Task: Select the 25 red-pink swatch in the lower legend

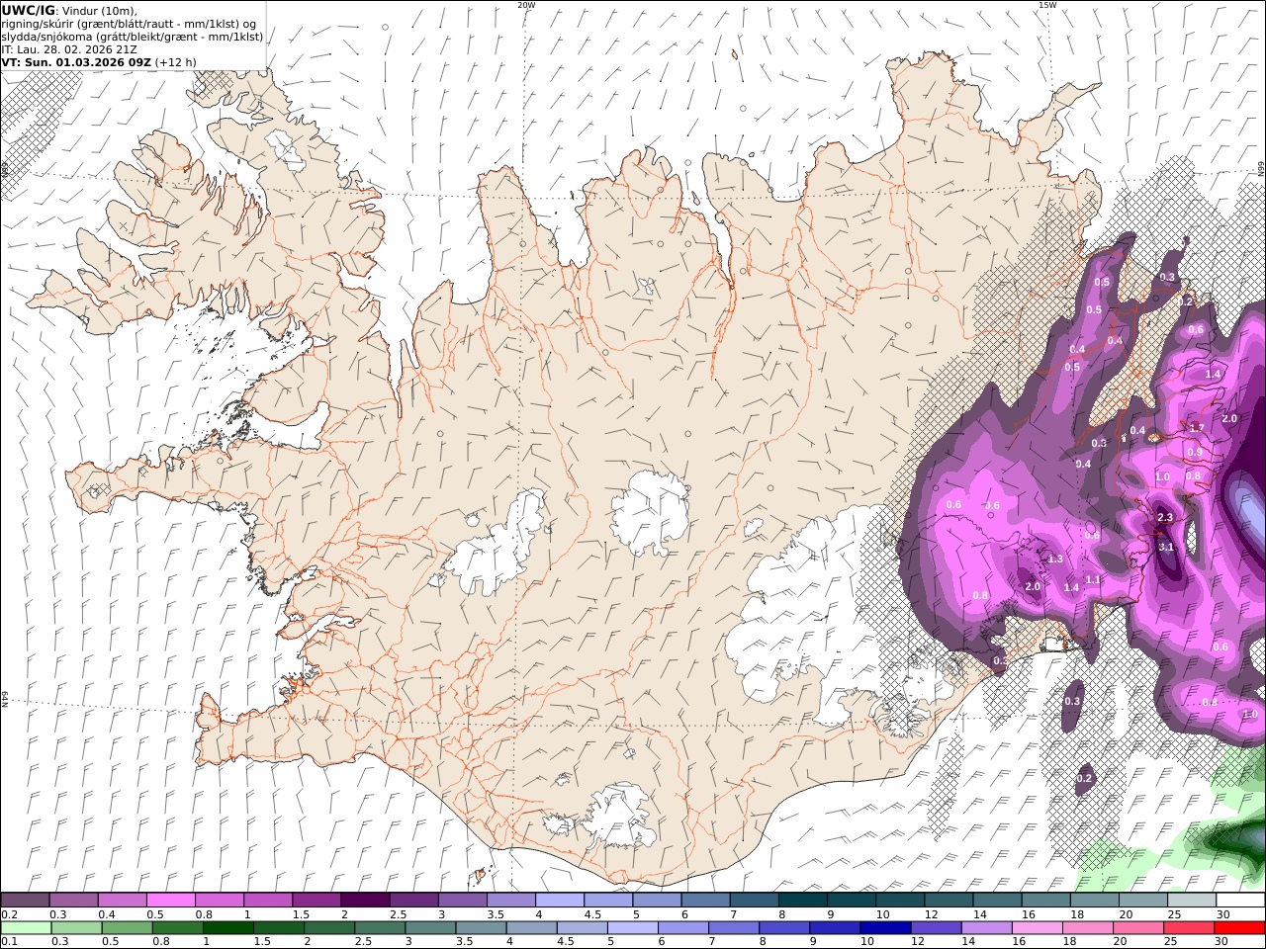Action: (1189, 928)
